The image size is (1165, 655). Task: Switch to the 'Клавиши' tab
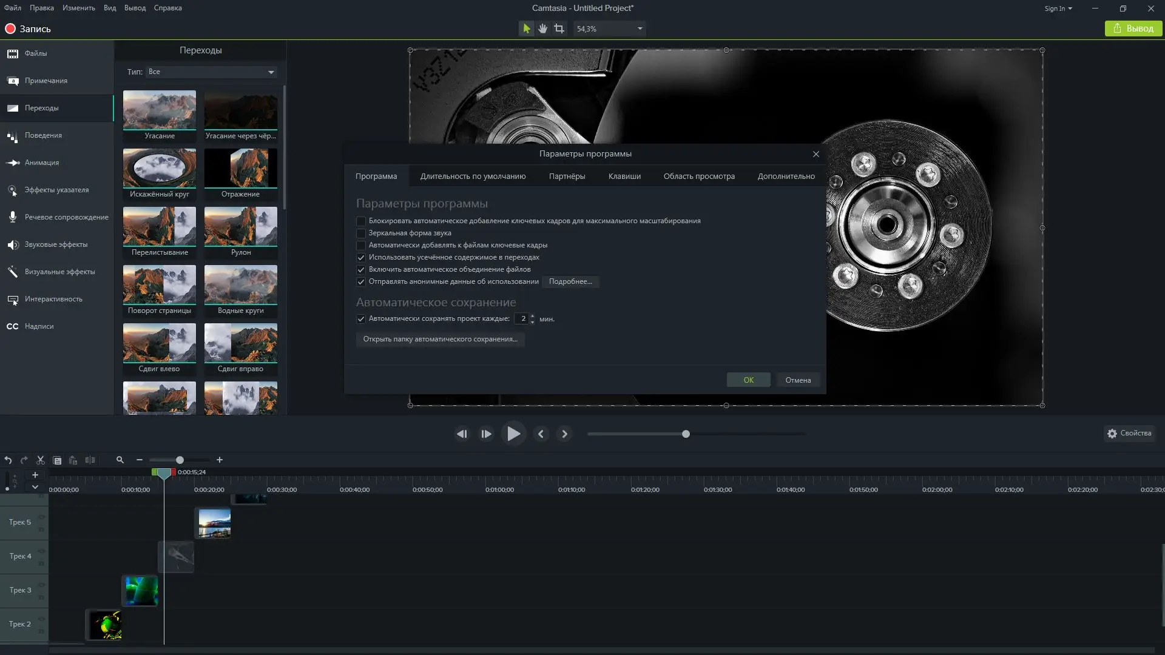point(624,176)
